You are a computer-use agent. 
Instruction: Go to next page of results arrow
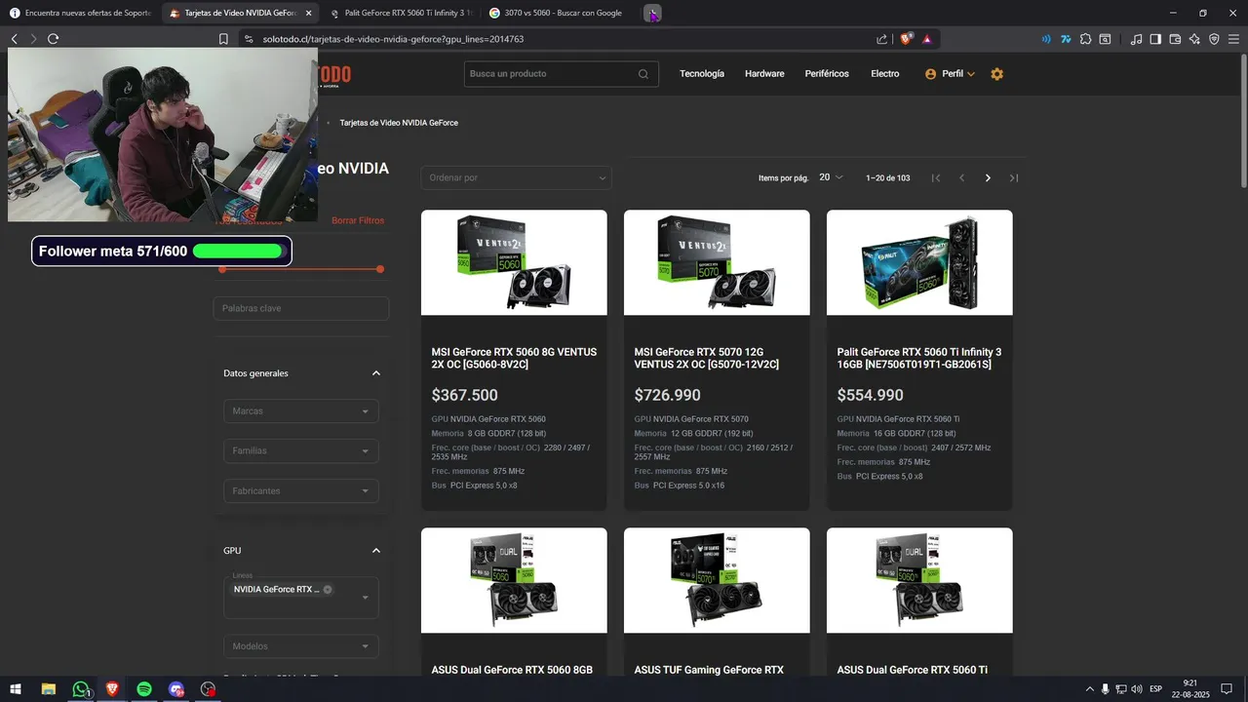click(988, 178)
